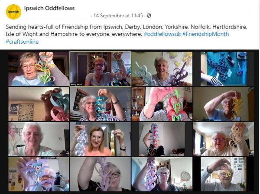Screen dimensions: 260x194
Task: Click the tile with blue cutting mat and scissors
Action: 223,69
